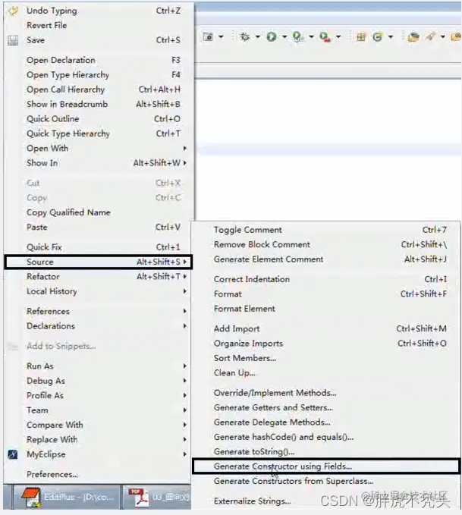Viewport: 462px width, 515px height.
Task: Open the External Tools dropdown arrow
Action: click(338, 36)
